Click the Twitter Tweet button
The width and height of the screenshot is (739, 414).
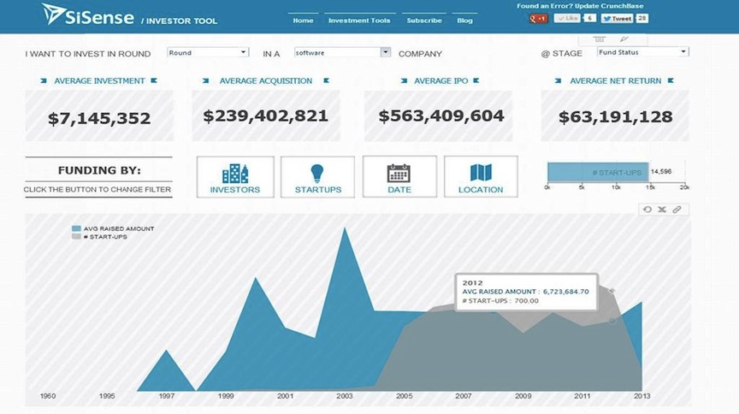click(x=617, y=18)
